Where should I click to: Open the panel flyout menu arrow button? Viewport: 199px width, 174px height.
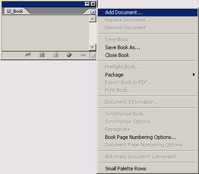pos(93,12)
